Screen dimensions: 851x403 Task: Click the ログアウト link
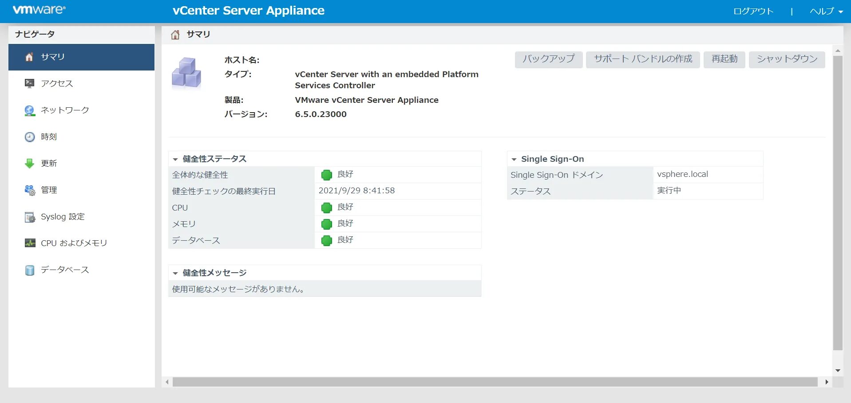[x=753, y=12]
